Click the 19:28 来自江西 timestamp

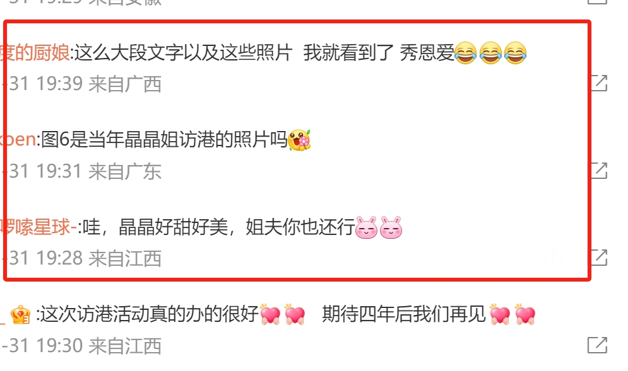[81, 258]
